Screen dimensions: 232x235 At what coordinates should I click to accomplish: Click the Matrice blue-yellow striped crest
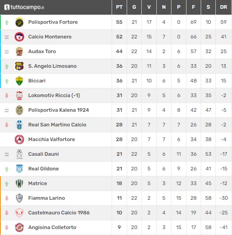click(19, 183)
